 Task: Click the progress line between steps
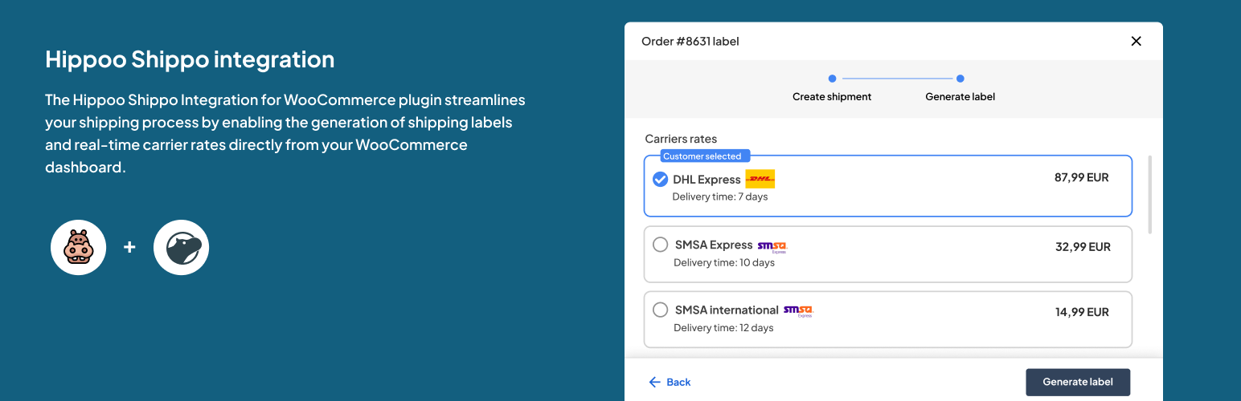coord(895,79)
